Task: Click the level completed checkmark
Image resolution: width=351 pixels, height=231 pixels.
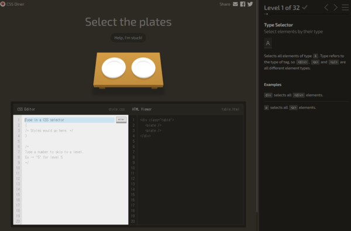Action: pyautogui.click(x=305, y=8)
